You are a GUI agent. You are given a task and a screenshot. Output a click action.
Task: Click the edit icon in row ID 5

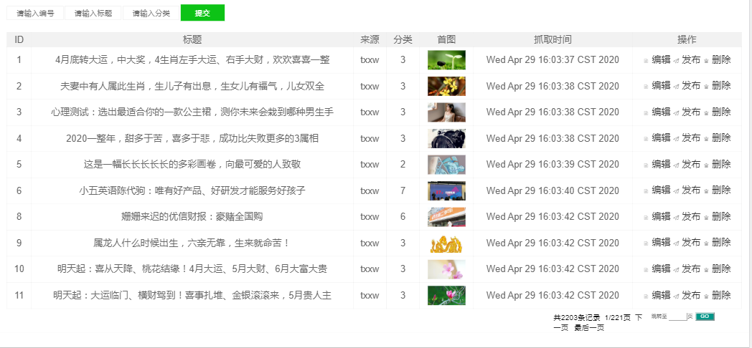pos(646,165)
